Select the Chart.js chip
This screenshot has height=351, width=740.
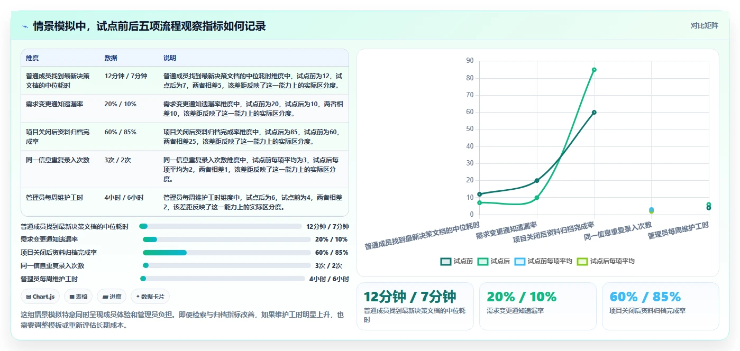click(x=41, y=297)
